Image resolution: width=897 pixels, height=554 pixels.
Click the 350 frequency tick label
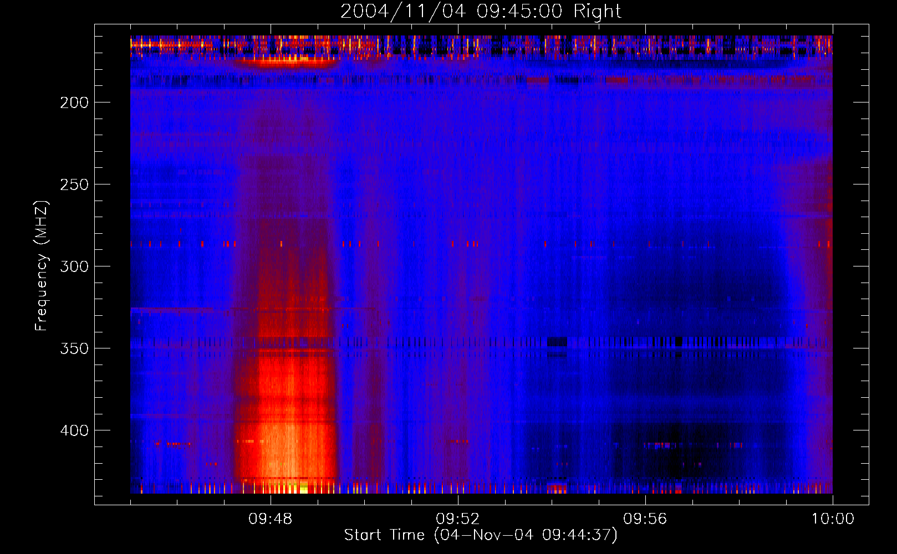coord(74,348)
